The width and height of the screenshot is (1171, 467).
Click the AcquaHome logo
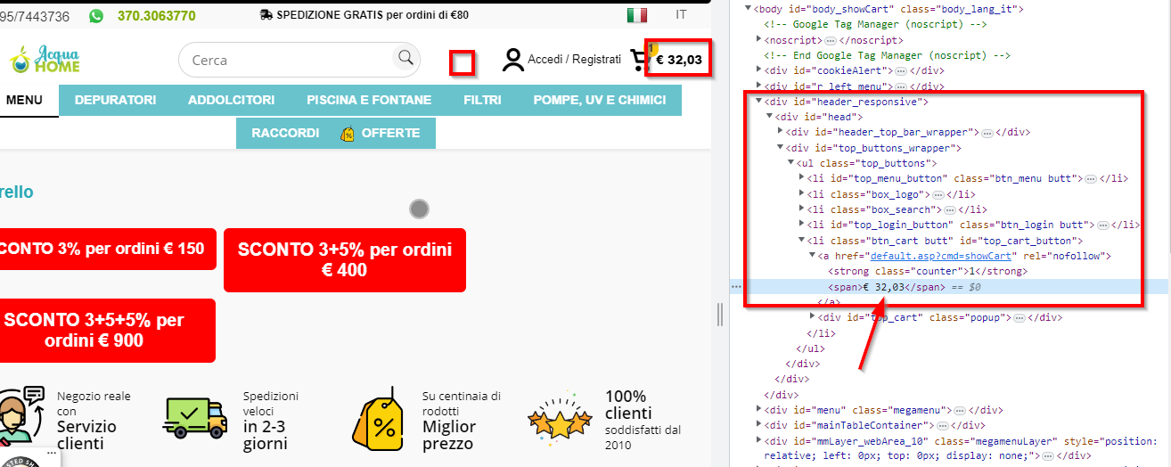pos(45,59)
